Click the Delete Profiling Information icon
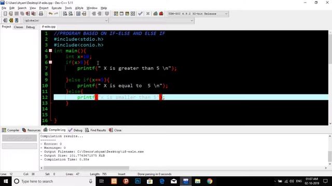 [161, 13]
